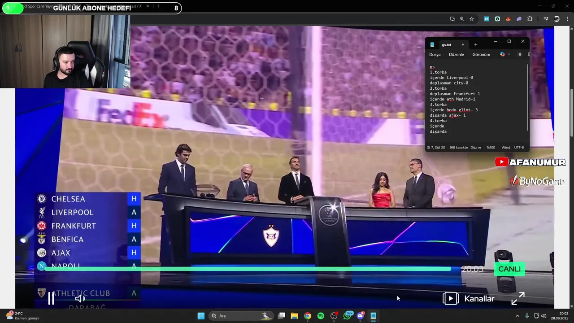Open WhatsApp from the taskbar
The image size is (574, 323).
347,316
